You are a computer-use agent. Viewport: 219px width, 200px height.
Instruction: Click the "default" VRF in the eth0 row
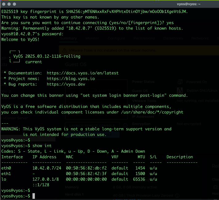click(x=120, y=168)
